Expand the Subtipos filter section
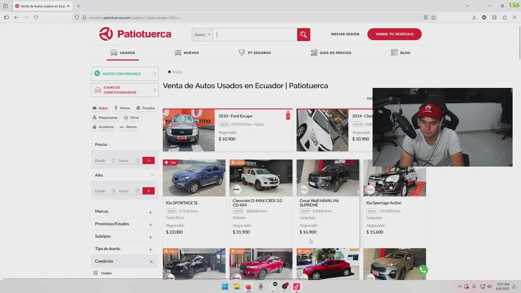The height and width of the screenshot is (293, 521). point(151,237)
